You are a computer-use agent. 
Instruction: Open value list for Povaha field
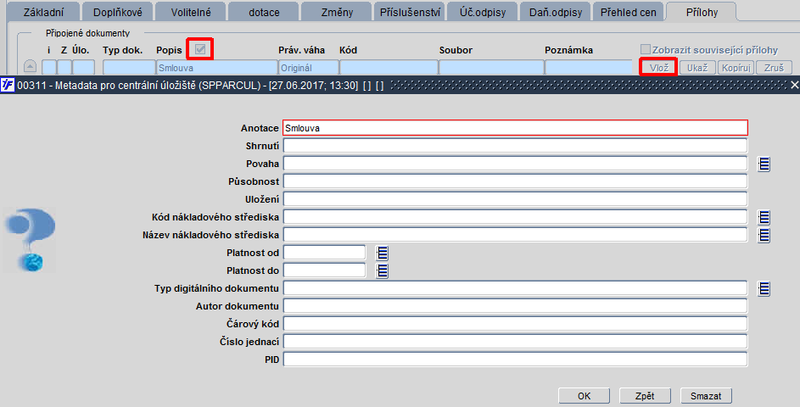[764, 164]
